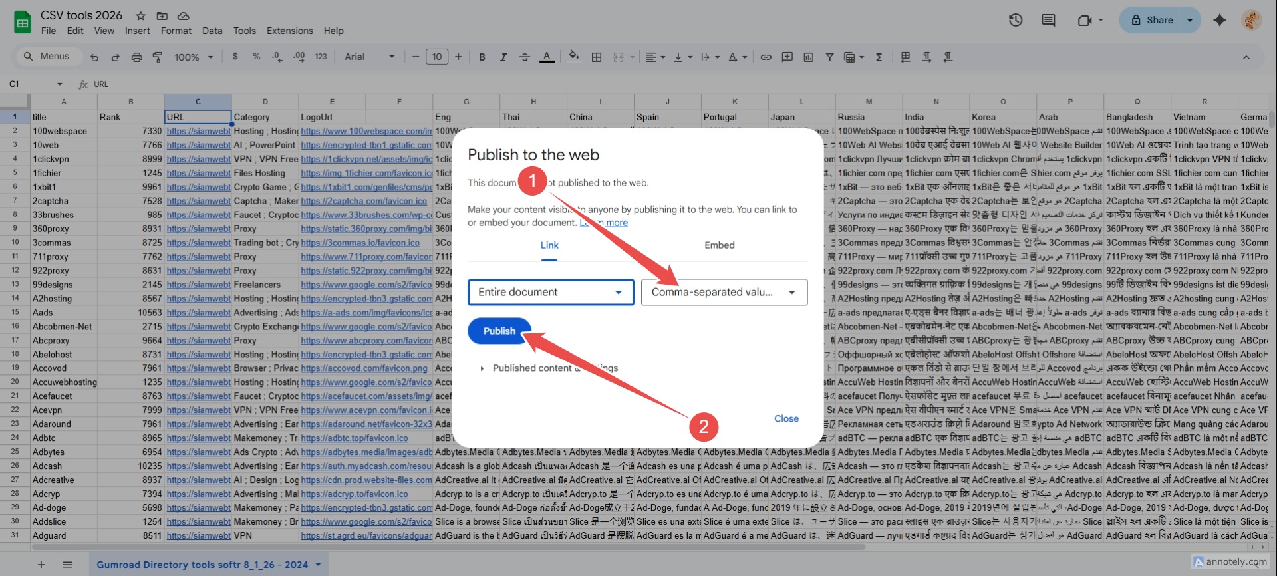
Task: Click the Insert link icon
Action: (766, 57)
